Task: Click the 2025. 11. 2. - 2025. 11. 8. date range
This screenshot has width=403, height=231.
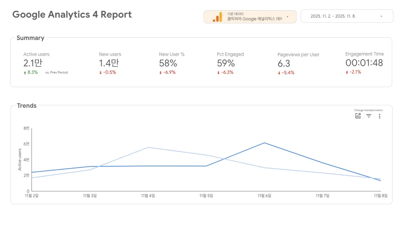Action: click(x=333, y=16)
